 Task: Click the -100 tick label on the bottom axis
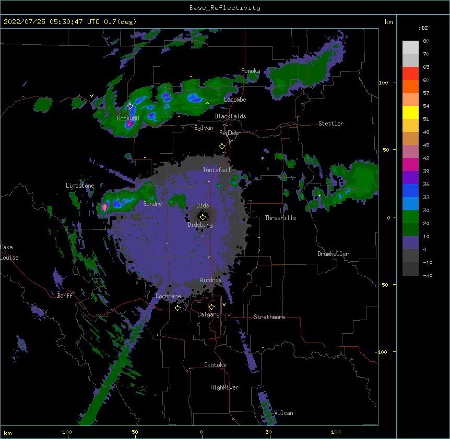pyautogui.click(x=65, y=432)
